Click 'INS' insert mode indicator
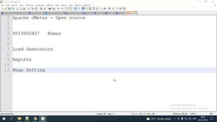 pyautogui.click(x=211, y=114)
